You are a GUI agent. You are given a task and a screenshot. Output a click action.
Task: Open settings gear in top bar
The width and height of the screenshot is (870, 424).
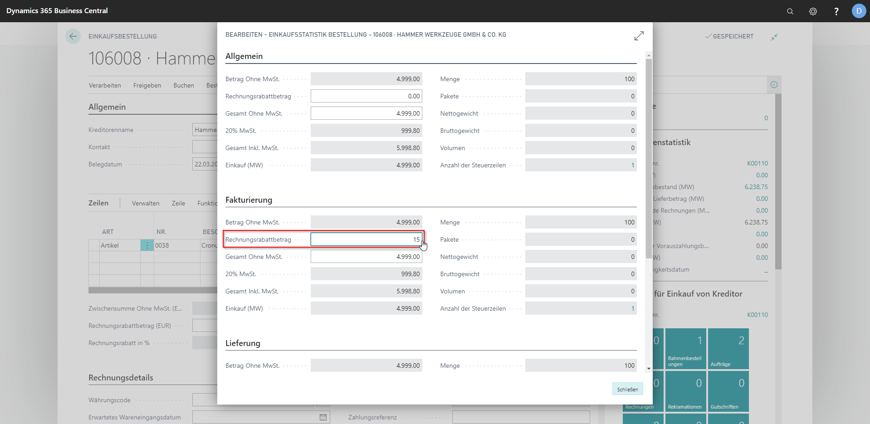tap(813, 11)
